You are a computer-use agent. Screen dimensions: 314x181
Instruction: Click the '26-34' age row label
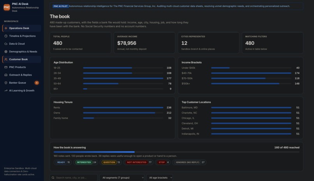point(57,73)
